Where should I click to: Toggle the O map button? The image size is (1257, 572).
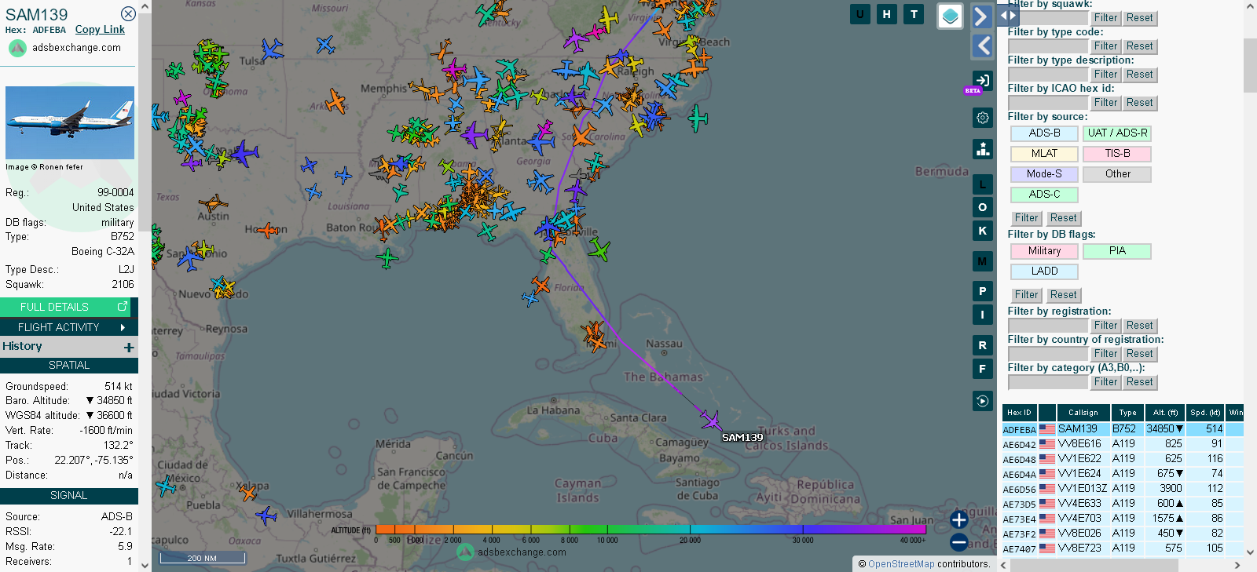click(982, 207)
